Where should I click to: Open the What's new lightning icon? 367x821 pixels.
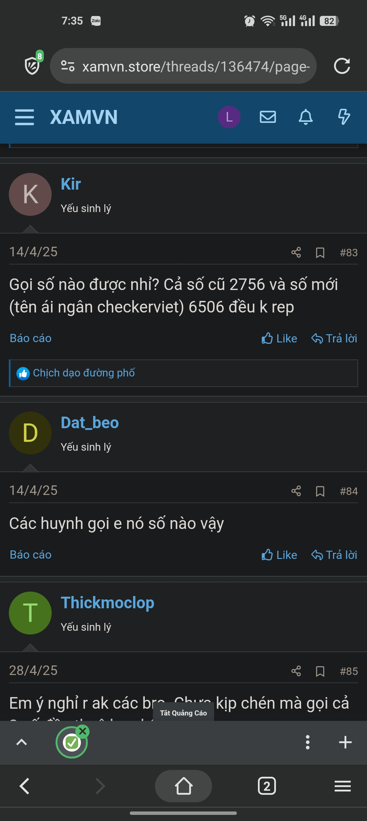click(344, 117)
